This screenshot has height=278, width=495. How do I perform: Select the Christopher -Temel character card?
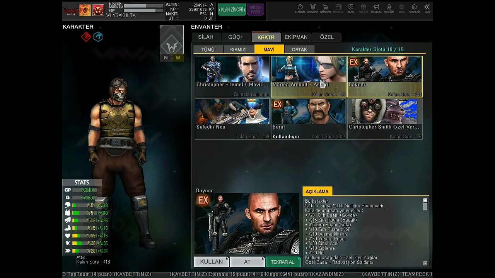tap(232, 76)
